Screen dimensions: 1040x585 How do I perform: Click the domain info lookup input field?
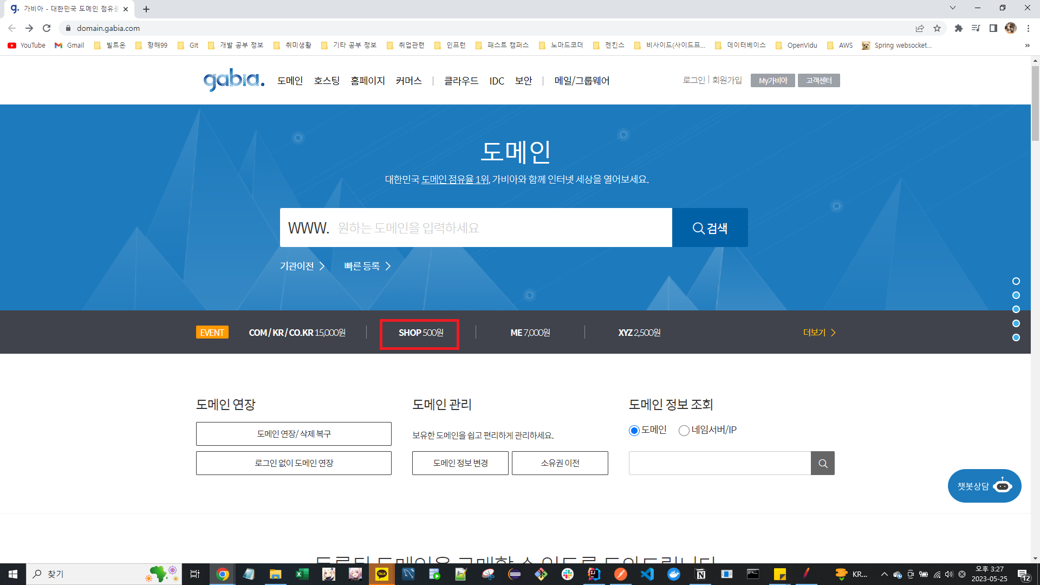(x=720, y=463)
